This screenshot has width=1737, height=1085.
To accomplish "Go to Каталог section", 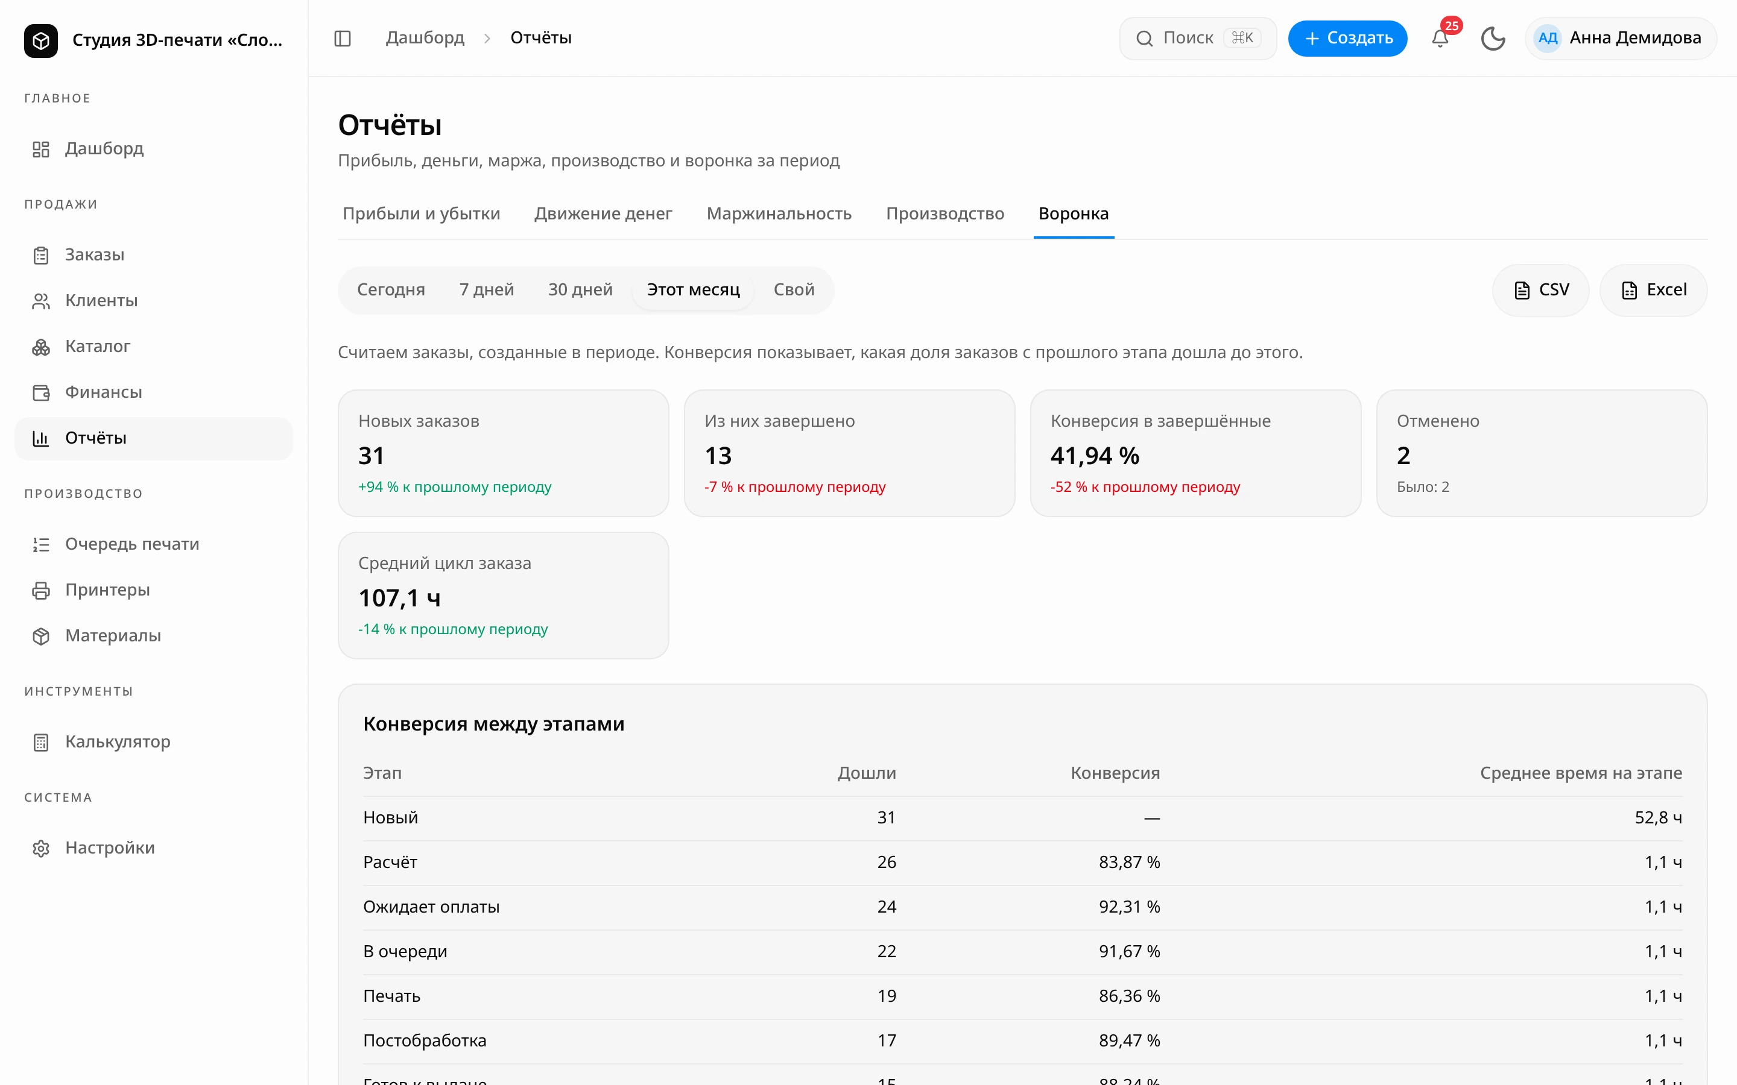I will click(x=154, y=347).
